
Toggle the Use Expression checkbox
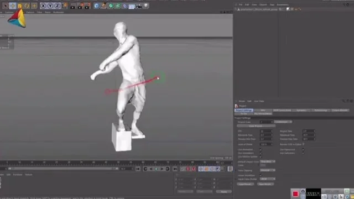tap(303, 150)
